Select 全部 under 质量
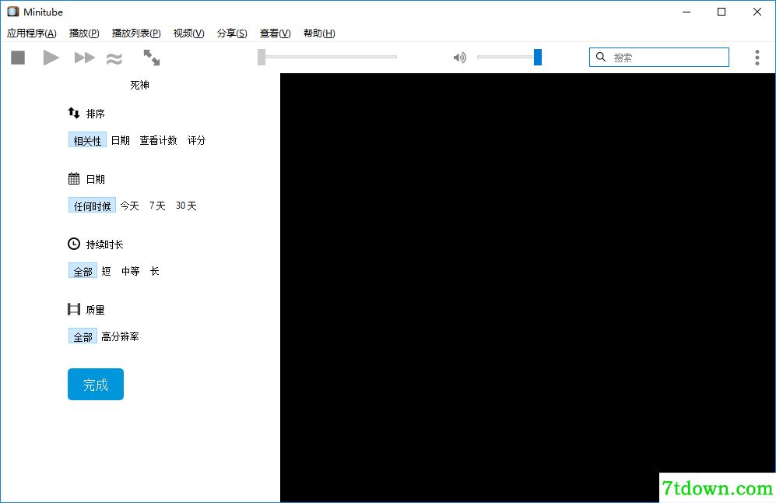776x503 pixels. (83, 336)
